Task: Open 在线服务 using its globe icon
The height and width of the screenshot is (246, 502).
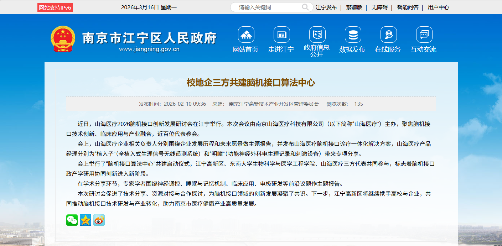Action: [x=388, y=34]
